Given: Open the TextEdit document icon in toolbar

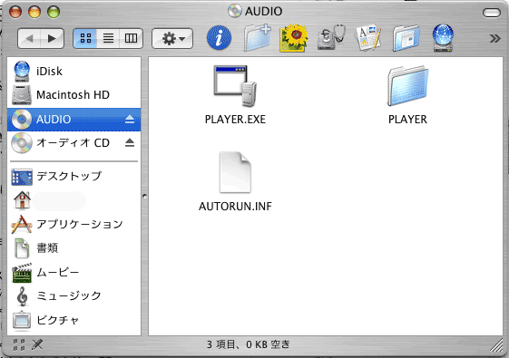Looking at the screenshot, I should coord(368,38).
